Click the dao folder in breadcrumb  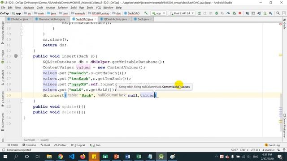[117, 13]
